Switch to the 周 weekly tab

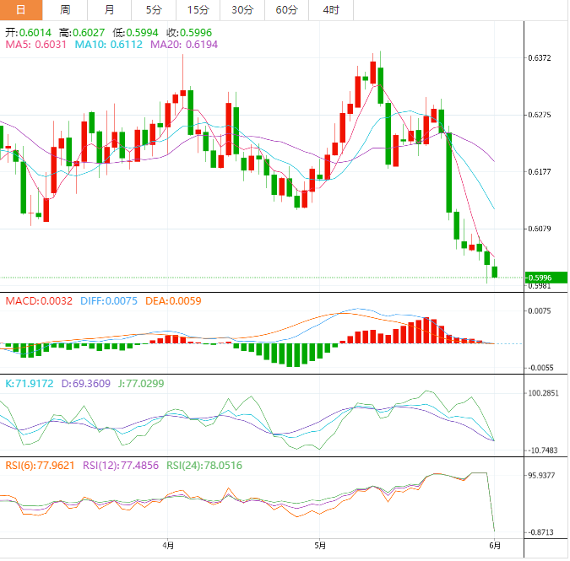tap(65, 10)
